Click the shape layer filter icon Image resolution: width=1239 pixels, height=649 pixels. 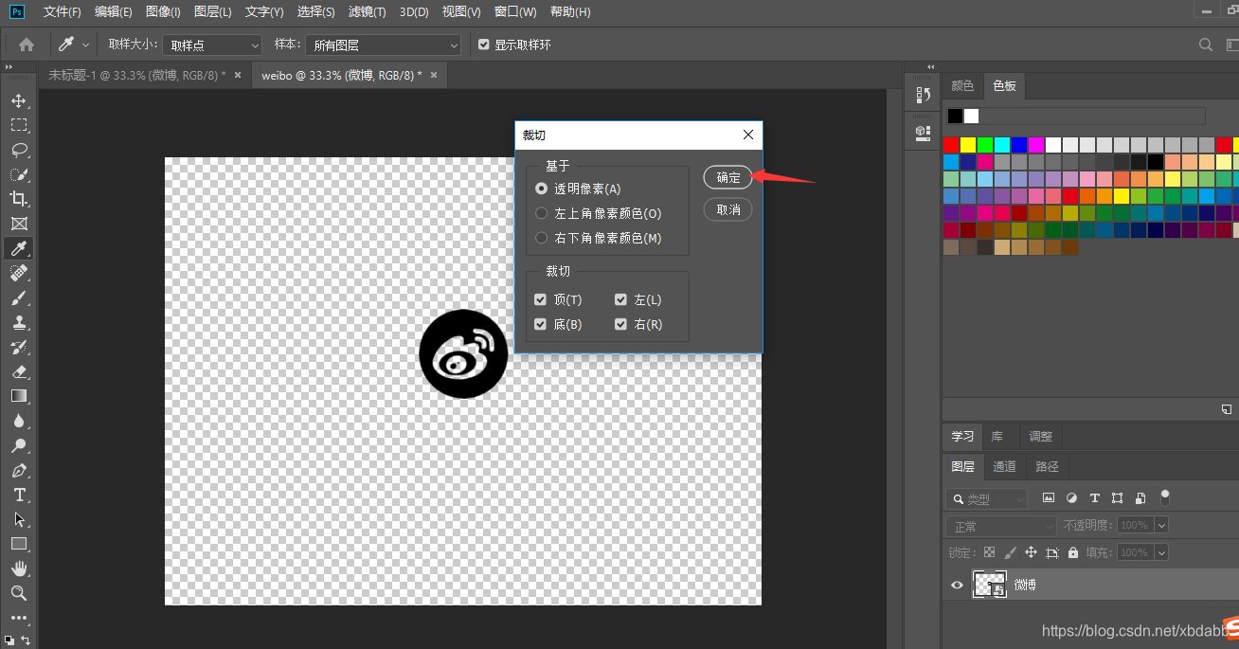tap(1118, 497)
